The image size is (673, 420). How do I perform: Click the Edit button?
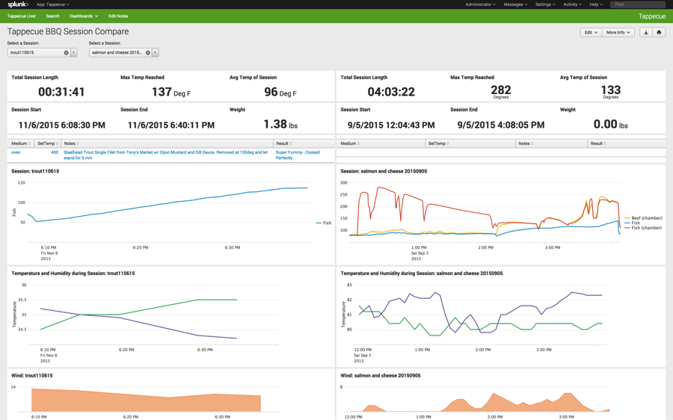coord(590,32)
